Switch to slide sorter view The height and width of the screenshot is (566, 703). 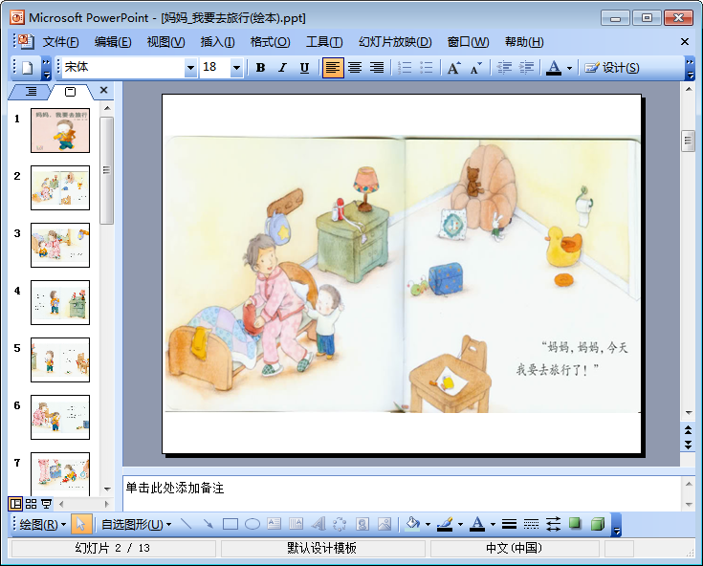[32, 504]
